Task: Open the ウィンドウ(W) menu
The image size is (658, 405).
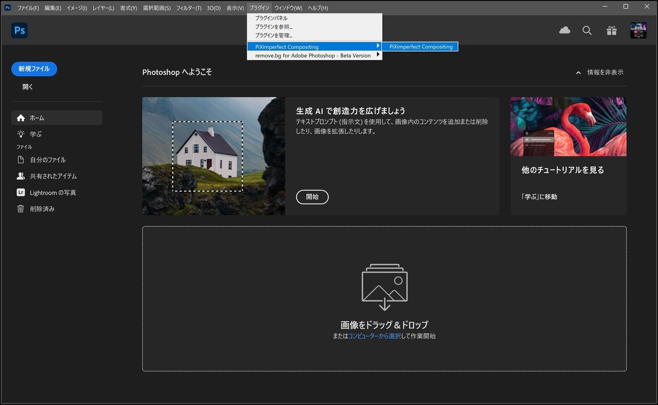Action: point(288,8)
